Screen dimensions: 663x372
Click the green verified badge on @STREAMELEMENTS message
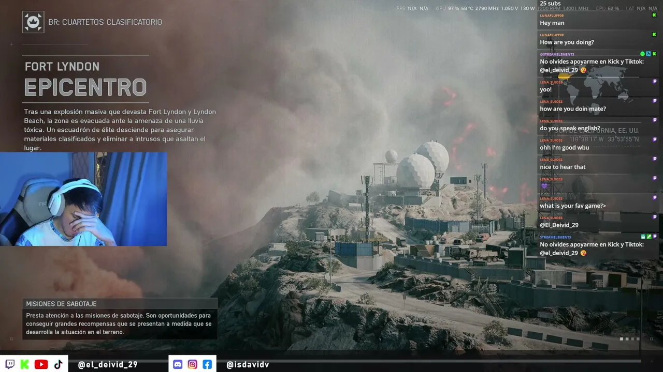[x=642, y=54]
